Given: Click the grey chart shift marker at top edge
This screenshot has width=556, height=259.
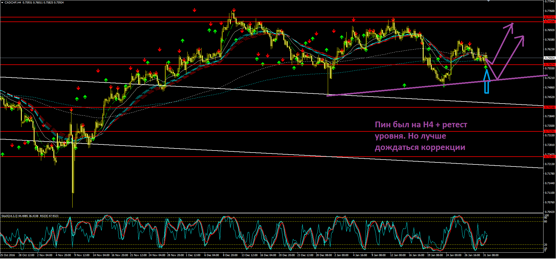Looking at the screenshot, I should 488,1.
